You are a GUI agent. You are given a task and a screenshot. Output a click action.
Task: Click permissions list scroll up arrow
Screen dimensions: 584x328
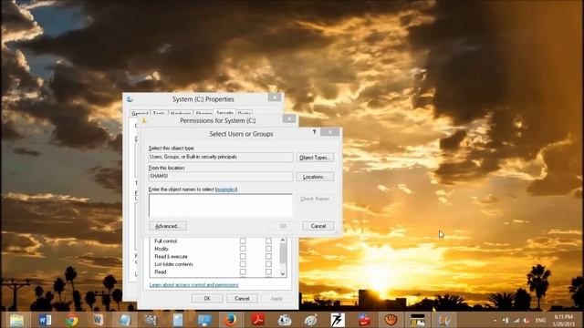tap(283, 241)
